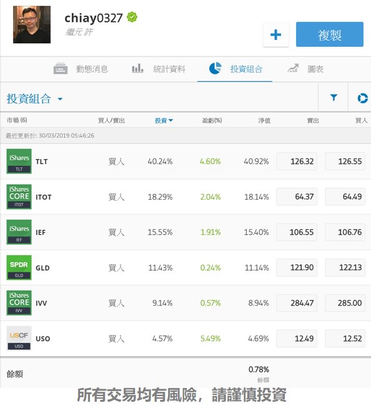371x413 pixels.
Task: Open the 動態消息 feed tab
Action: (x=81, y=69)
